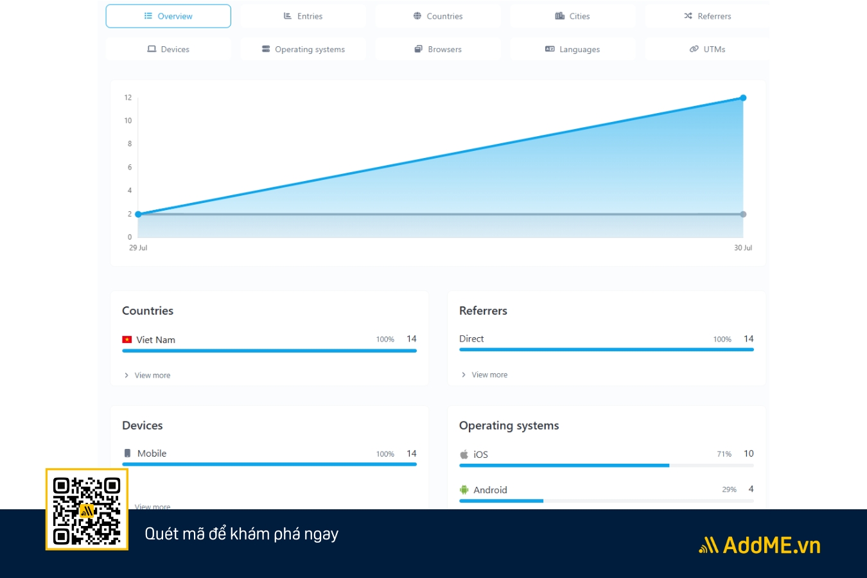Click the iOS percentage progress bar
The image size is (867, 578).
(606, 465)
